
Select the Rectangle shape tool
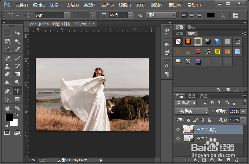click(x=17, y=99)
